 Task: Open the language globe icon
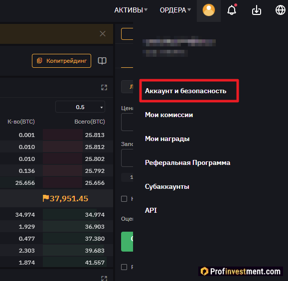tap(281, 10)
